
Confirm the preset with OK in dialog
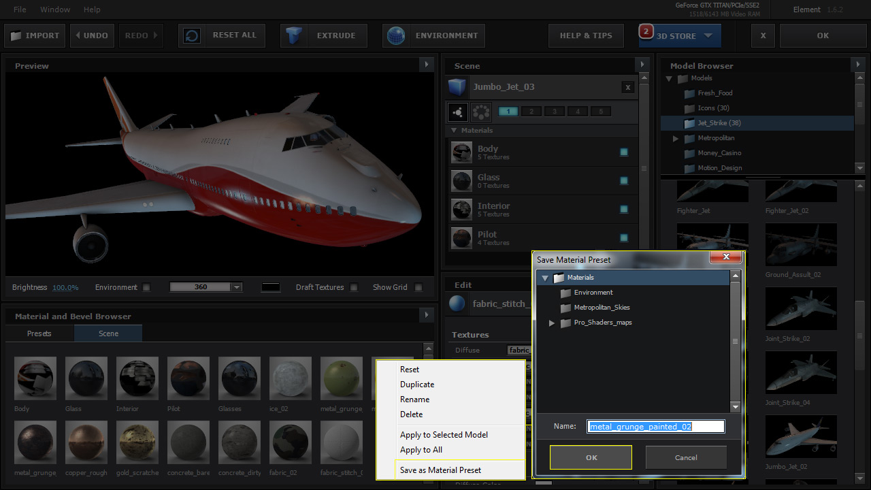coord(591,457)
